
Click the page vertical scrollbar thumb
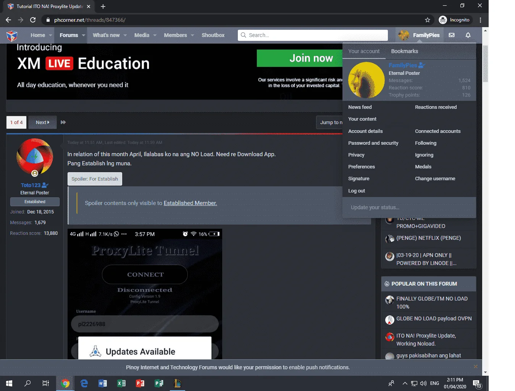click(485, 64)
